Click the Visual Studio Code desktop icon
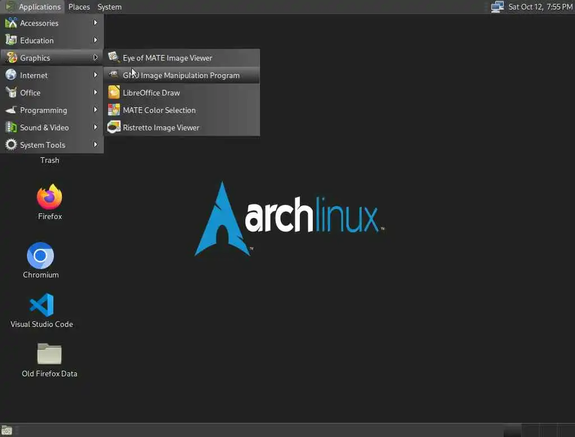This screenshot has width=575, height=437. [42, 305]
